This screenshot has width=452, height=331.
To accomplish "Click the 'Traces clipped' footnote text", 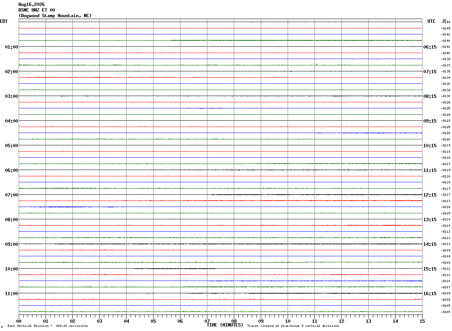I will (293, 326).
